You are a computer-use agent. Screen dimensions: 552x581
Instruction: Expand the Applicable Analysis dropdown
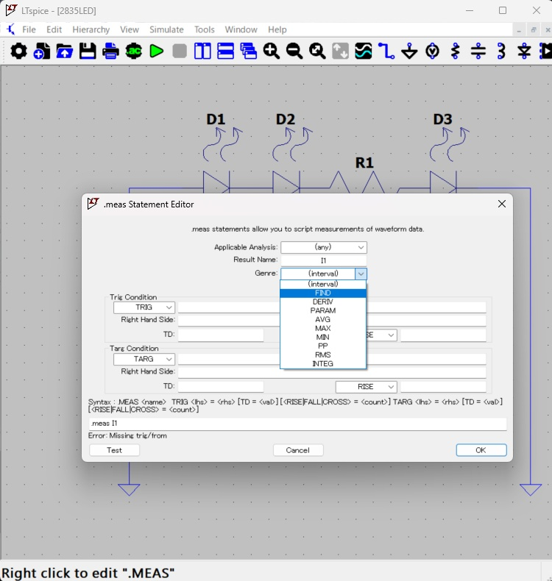click(324, 247)
